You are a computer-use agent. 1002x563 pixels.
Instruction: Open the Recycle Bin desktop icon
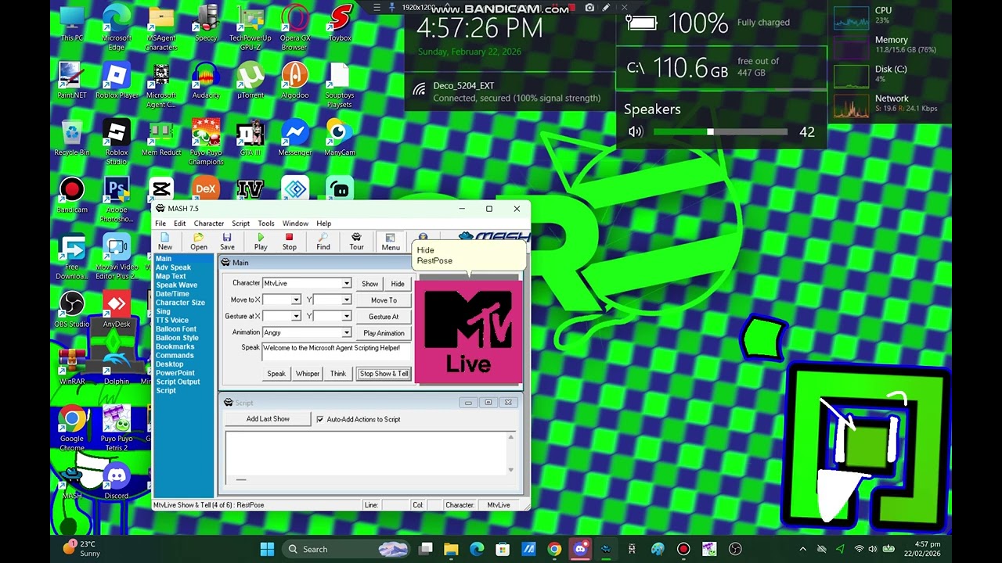click(71, 138)
